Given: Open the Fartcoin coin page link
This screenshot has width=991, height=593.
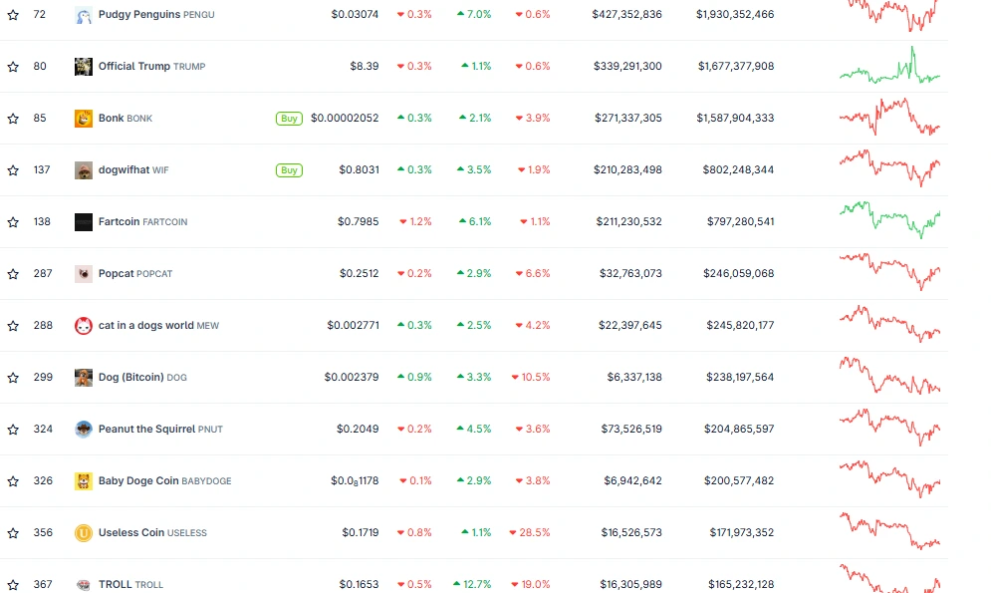Looking at the screenshot, I should tap(120, 222).
